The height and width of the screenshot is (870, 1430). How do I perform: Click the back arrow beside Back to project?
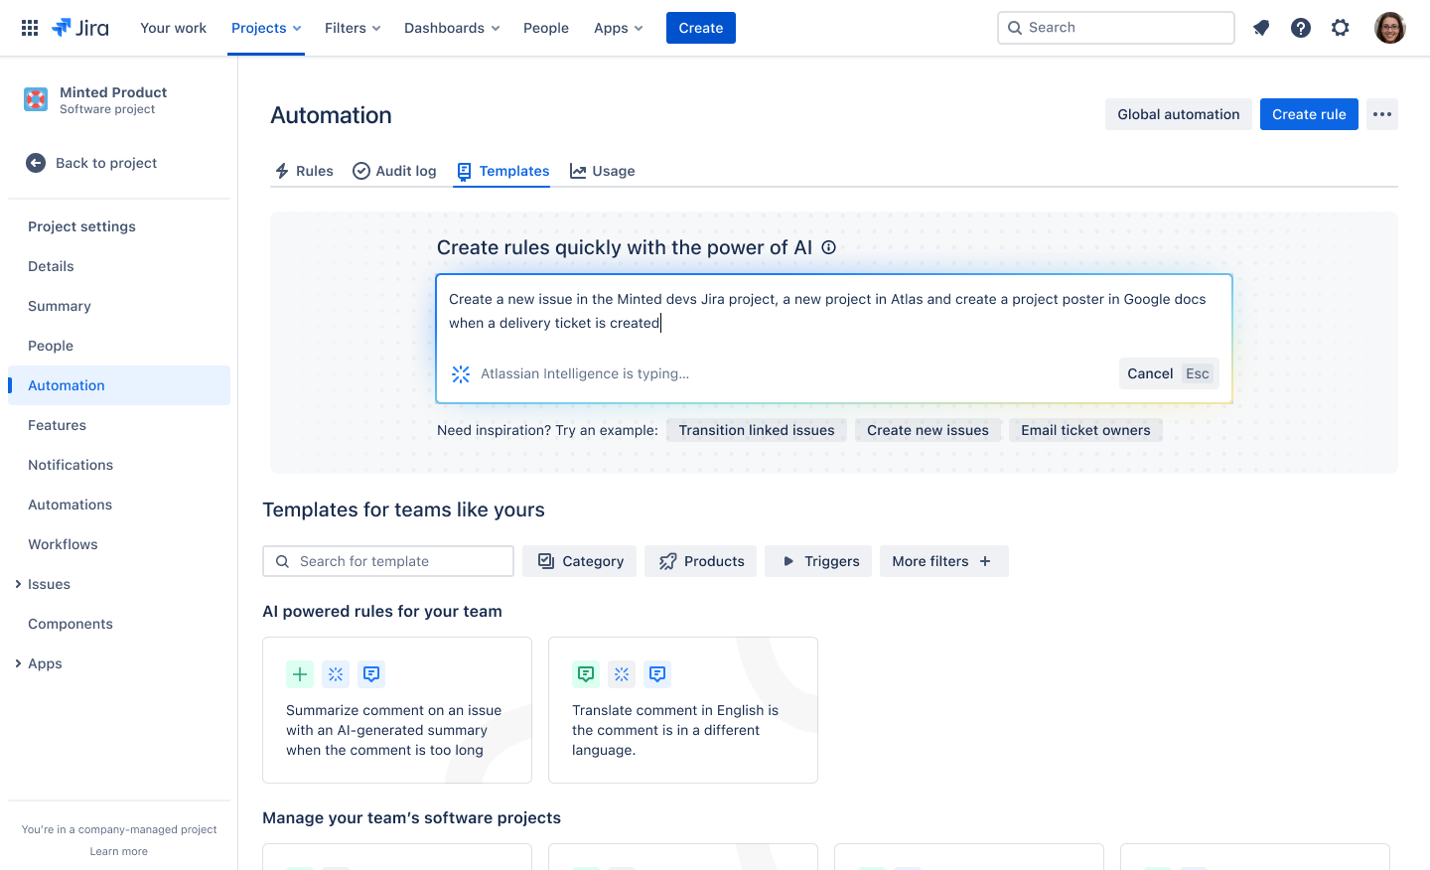36,162
